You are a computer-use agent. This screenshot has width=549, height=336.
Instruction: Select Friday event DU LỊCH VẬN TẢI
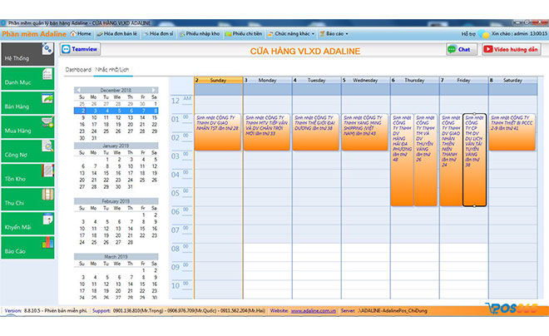tap(474, 160)
